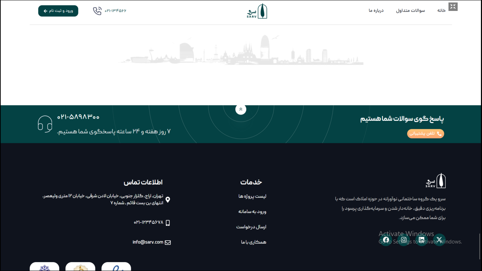This screenshot has height=271, width=482.
Task: Open the Instagram social icon
Action: pyautogui.click(x=404, y=240)
